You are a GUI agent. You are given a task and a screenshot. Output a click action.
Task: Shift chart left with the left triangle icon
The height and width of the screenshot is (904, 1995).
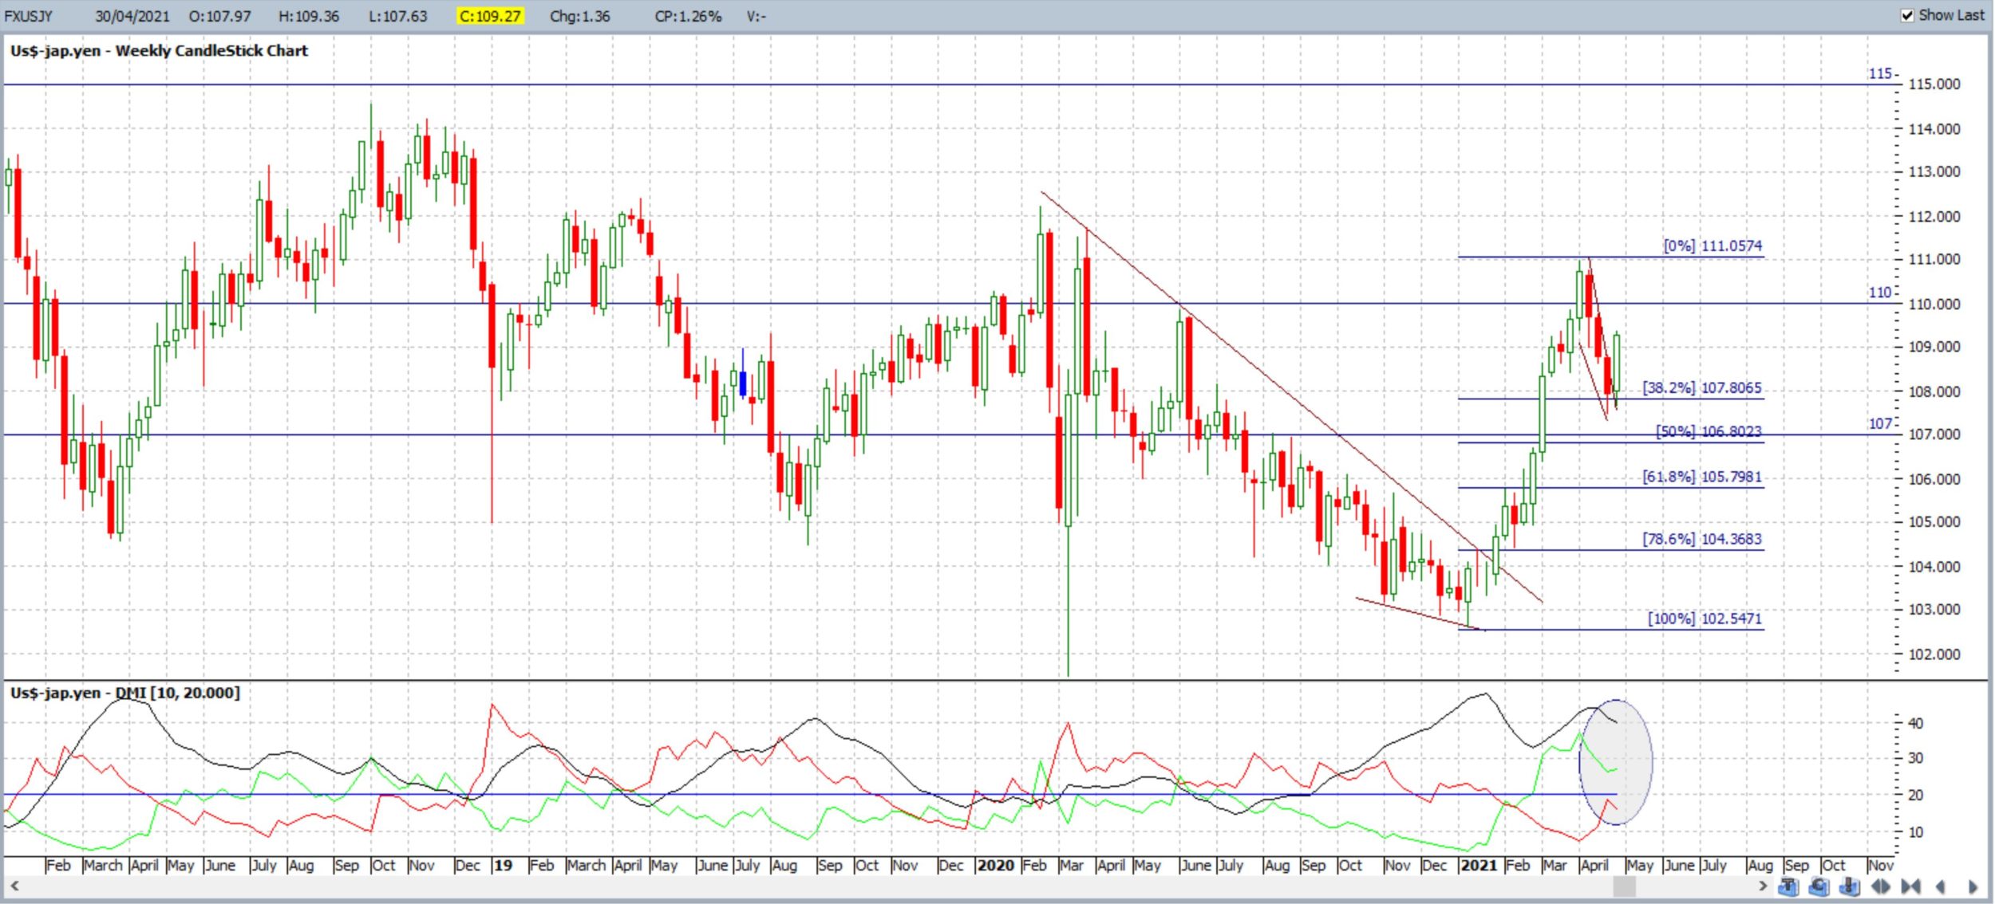coord(1940,886)
